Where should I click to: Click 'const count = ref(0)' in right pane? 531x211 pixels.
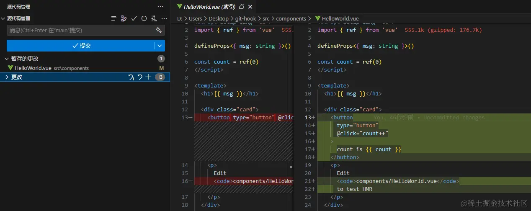pos(351,62)
